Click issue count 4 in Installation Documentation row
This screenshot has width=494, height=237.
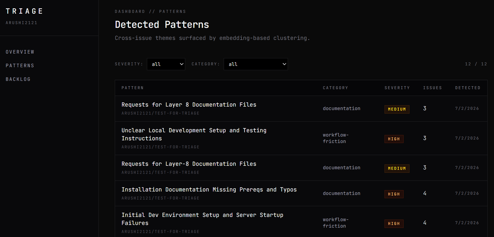coord(425,193)
